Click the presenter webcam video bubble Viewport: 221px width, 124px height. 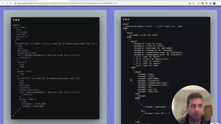coord(193,105)
